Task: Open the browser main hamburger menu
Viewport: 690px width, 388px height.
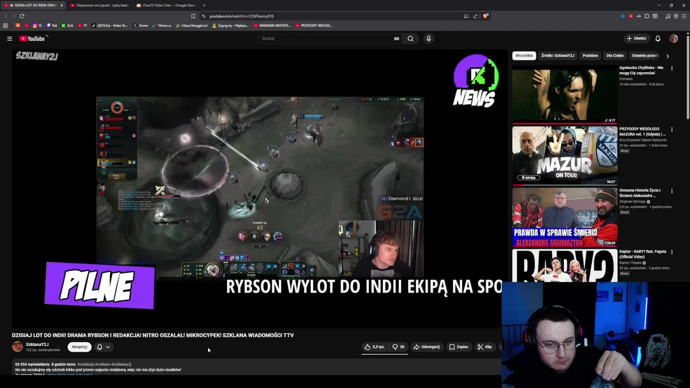Action: click(x=684, y=16)
